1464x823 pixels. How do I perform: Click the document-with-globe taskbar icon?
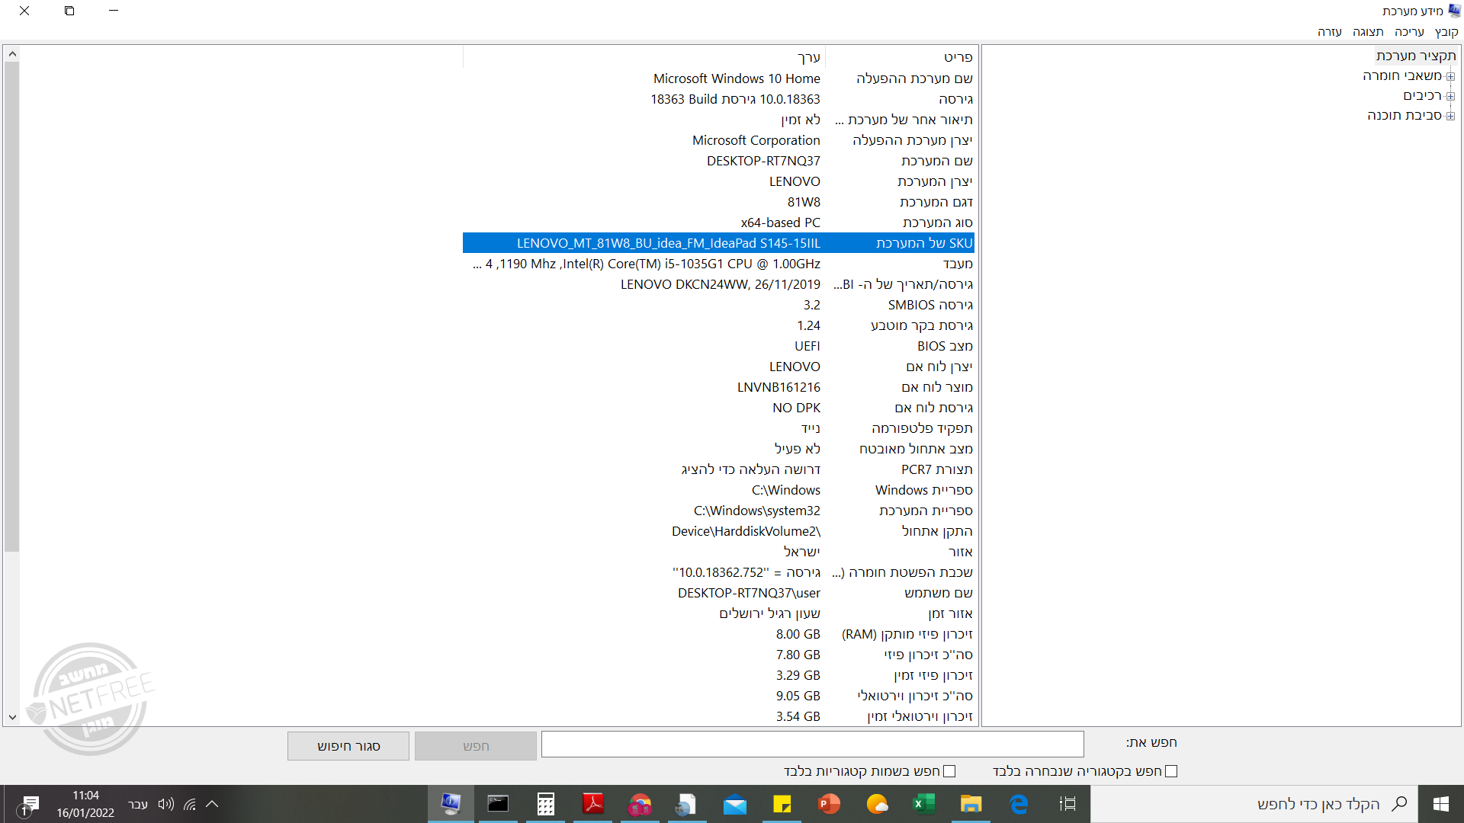click(686, 804)
